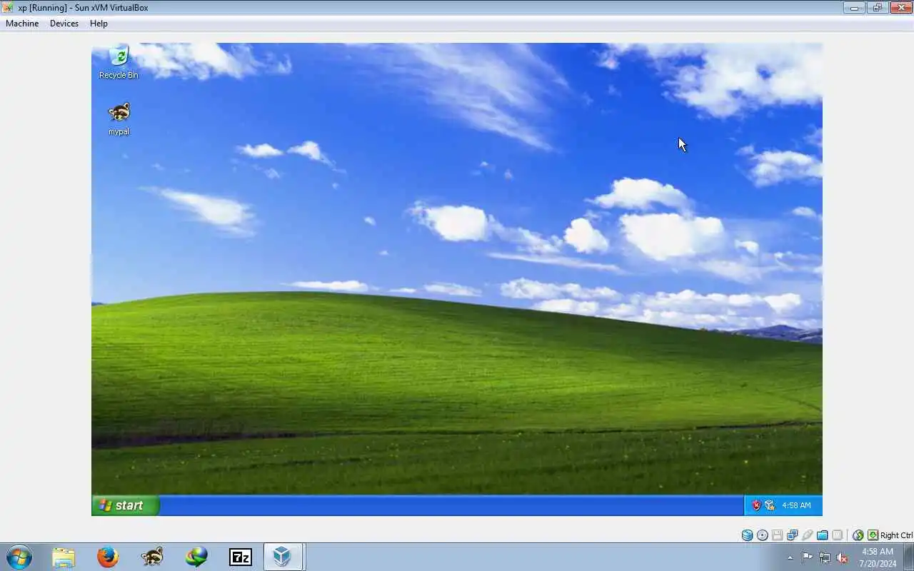Click the Right Ctrl host key label
Screen dimensions: 914x571
[x=897, y=535]
